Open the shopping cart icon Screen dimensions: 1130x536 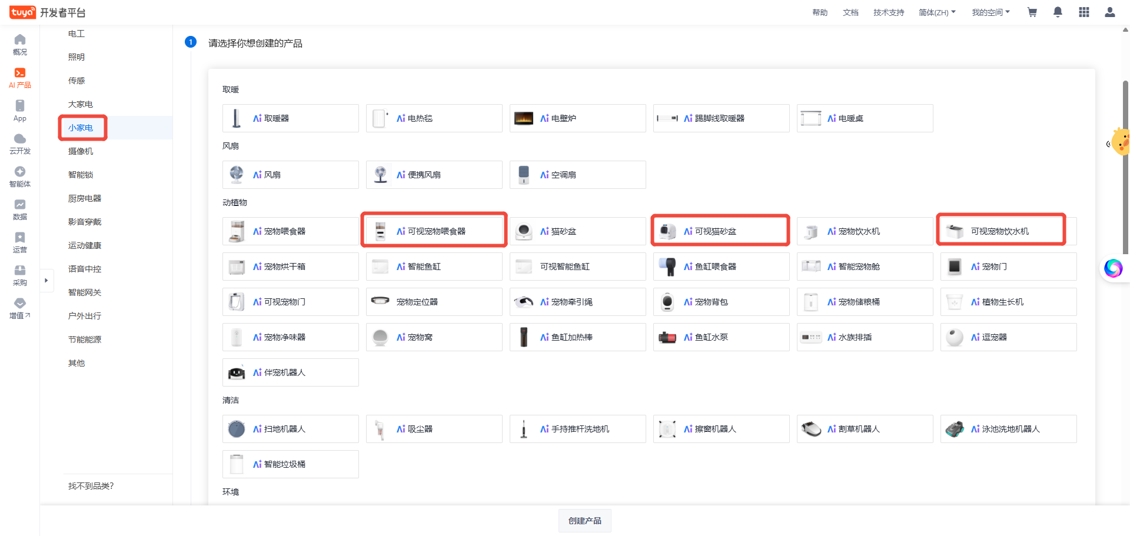pyautogui.click(x=1032, y=12)
